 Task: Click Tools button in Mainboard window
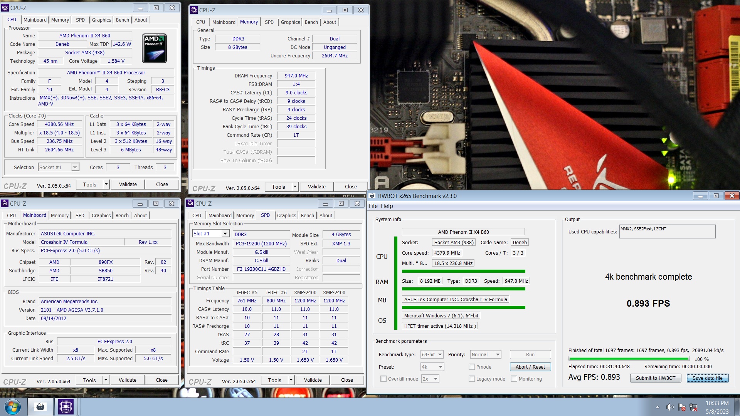pos(89,380)
